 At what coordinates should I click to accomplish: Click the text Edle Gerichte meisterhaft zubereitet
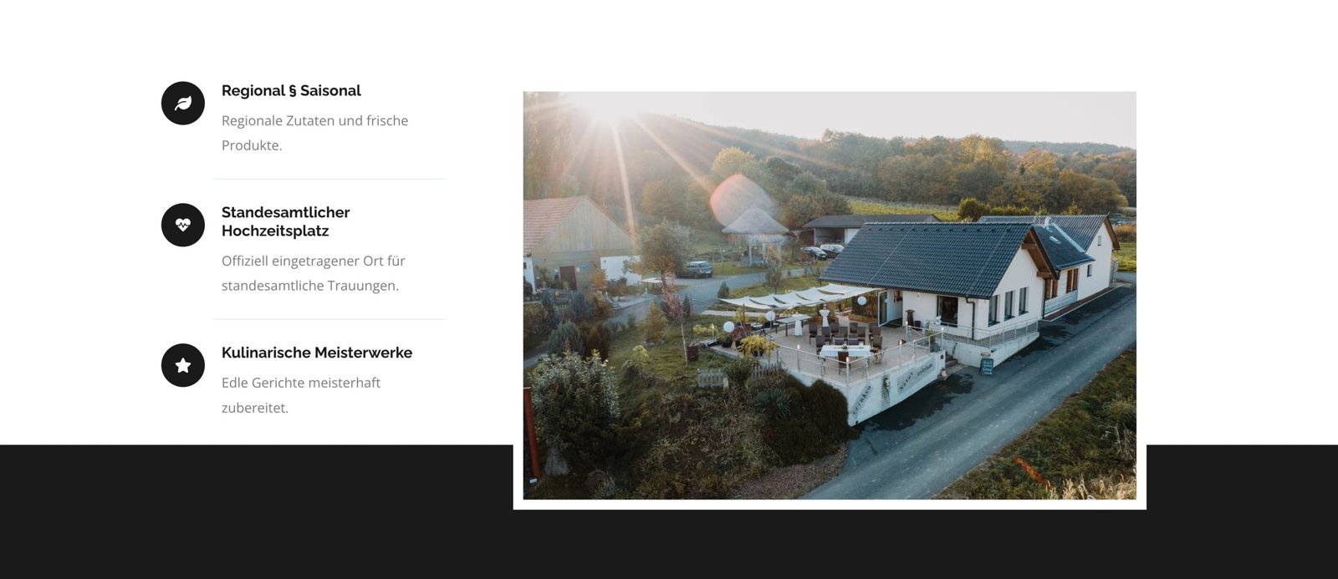[x=301, y=395]
